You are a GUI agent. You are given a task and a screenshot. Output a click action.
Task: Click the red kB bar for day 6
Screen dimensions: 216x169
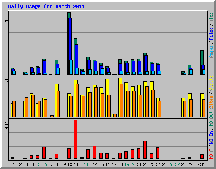(44, 153)
